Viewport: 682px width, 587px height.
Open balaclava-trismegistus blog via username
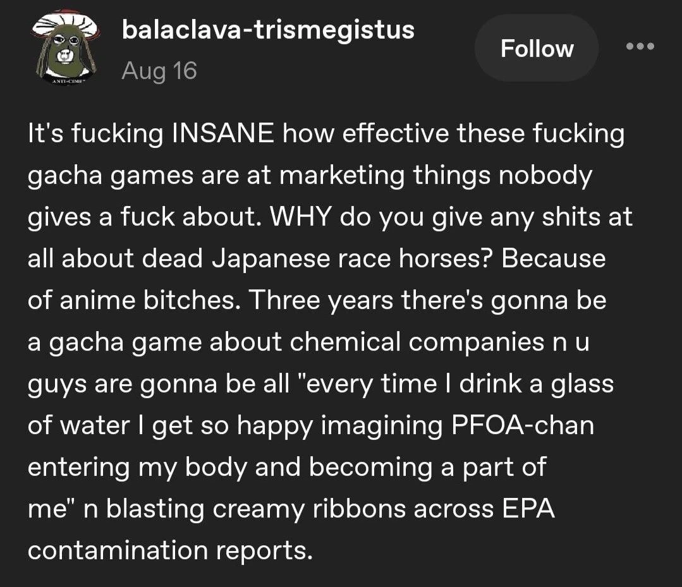point(267,29)
